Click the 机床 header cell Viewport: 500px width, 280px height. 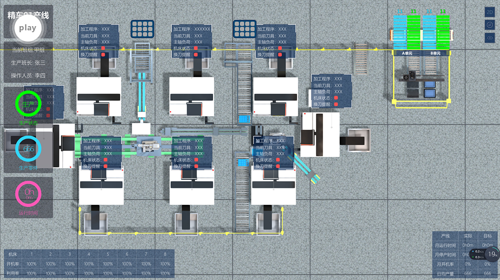coord(13,254)
